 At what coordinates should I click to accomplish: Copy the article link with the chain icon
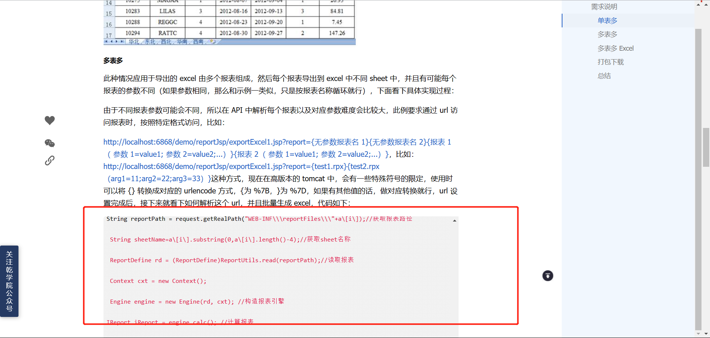tap(50, 160)
